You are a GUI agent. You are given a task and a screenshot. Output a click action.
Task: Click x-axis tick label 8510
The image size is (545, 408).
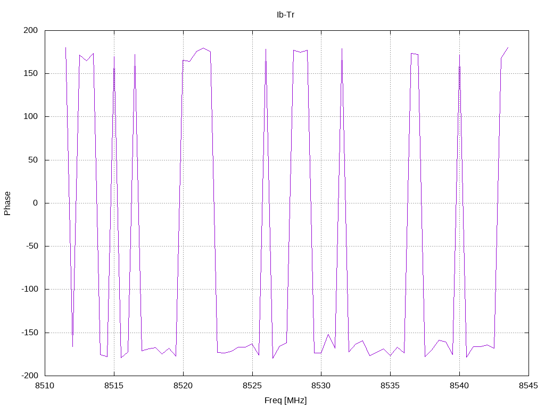(45, 386)
